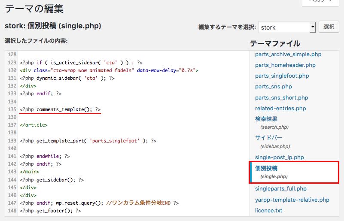
Task: Click the closing main tag on line 143
Action: [x=29, y=172]
